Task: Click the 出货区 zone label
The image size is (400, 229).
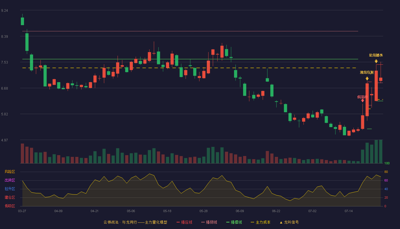Action: coord(10,180)
